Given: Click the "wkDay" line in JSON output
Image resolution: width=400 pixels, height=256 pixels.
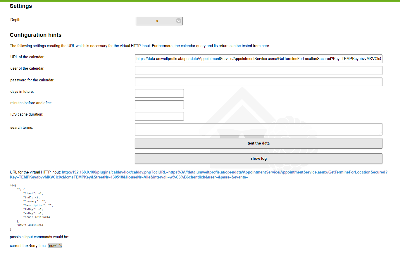Looking at the screenshot, I should (x=33, y=213).
